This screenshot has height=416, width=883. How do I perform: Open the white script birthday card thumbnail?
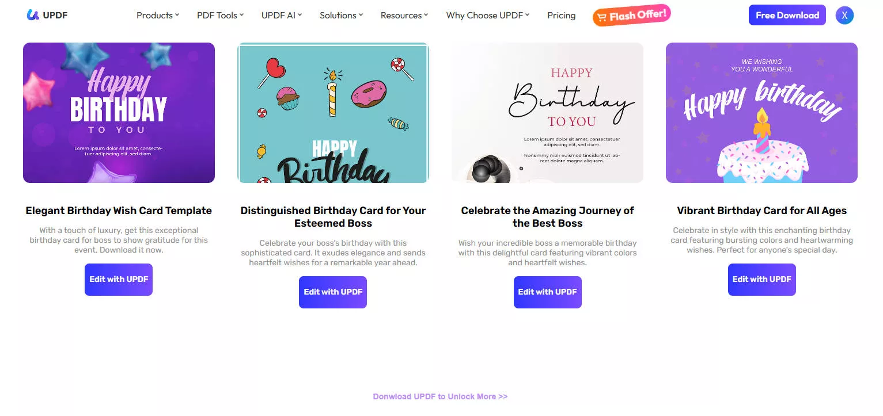(x=547, y=113)
